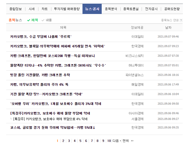Toggle the 내용 search checkbox
Screen dimensions: 186x144
[47, 20]
